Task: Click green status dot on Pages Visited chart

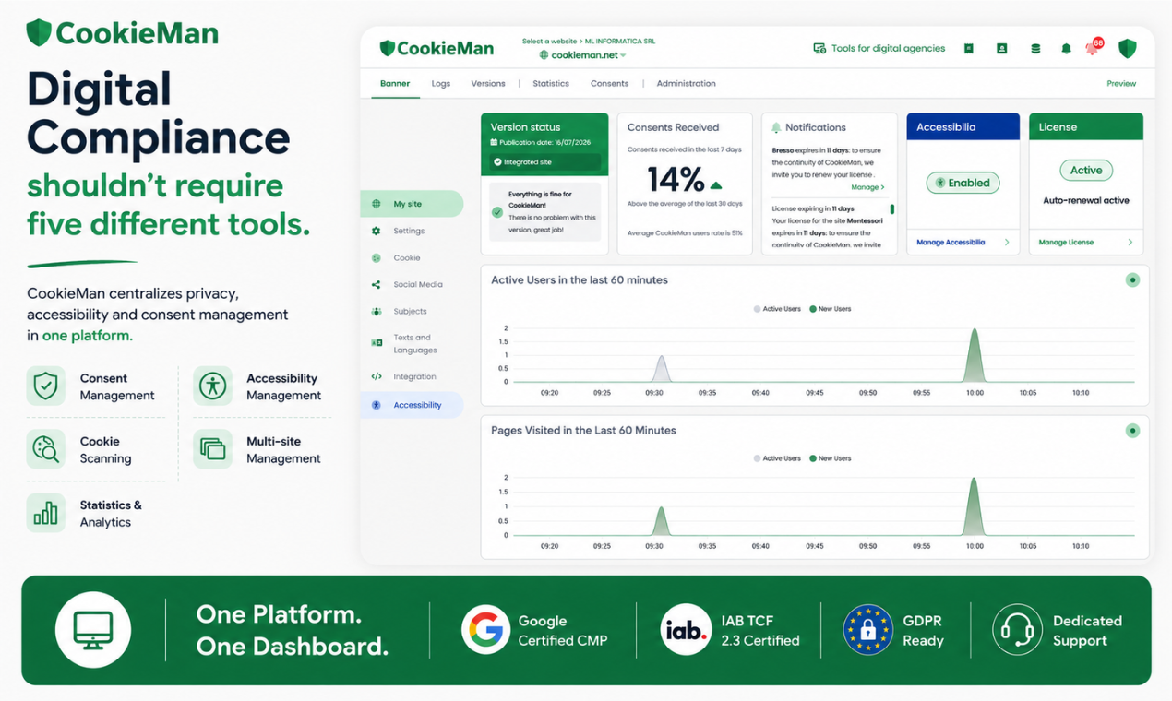Action: (x=1132, y=431)
